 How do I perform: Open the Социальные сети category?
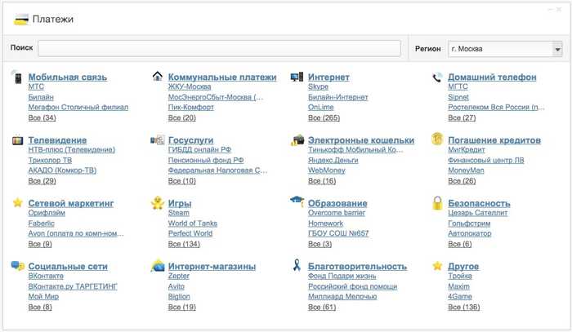(68, 267)
